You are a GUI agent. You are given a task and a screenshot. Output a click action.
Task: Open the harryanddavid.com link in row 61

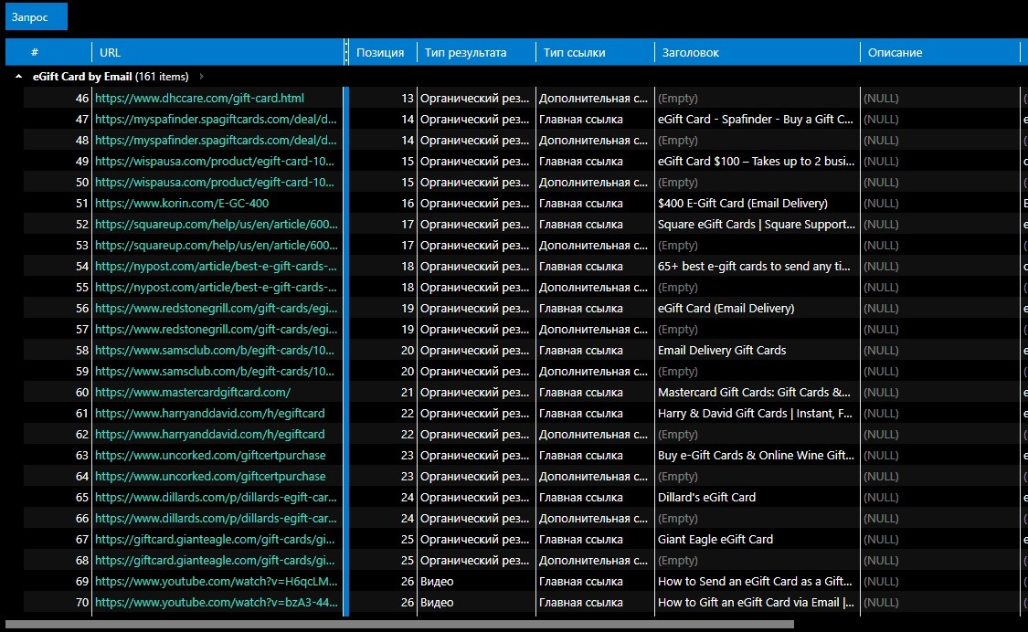(210, 413)
